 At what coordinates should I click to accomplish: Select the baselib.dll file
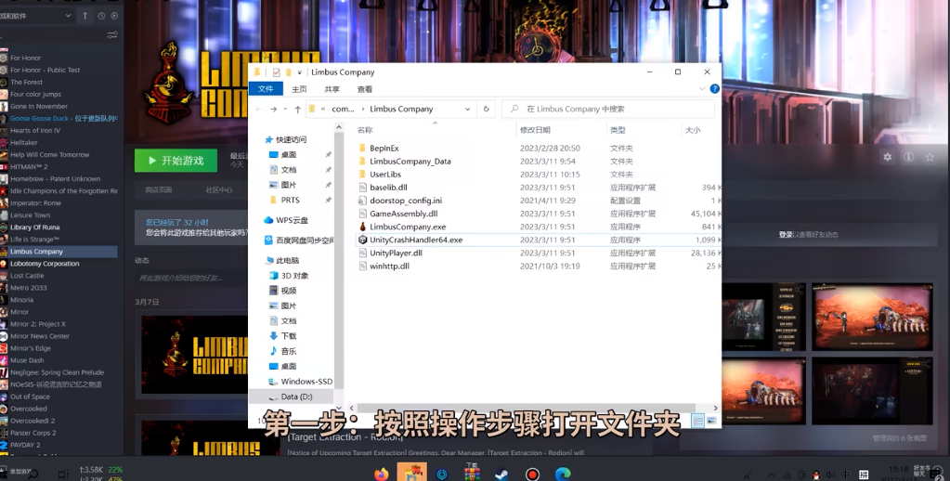tap(388, 188)
